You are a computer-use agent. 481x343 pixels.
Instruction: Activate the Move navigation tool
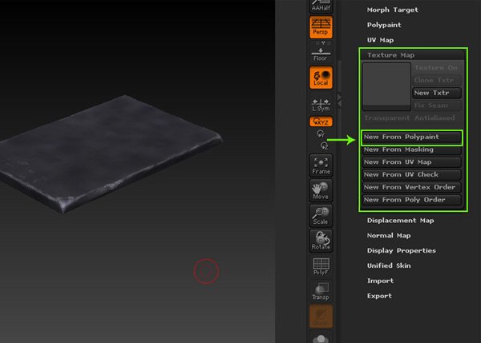[x=321, y=189]
